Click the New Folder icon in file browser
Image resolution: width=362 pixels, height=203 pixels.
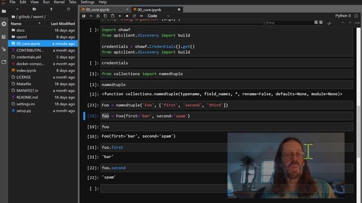(35, 9)
